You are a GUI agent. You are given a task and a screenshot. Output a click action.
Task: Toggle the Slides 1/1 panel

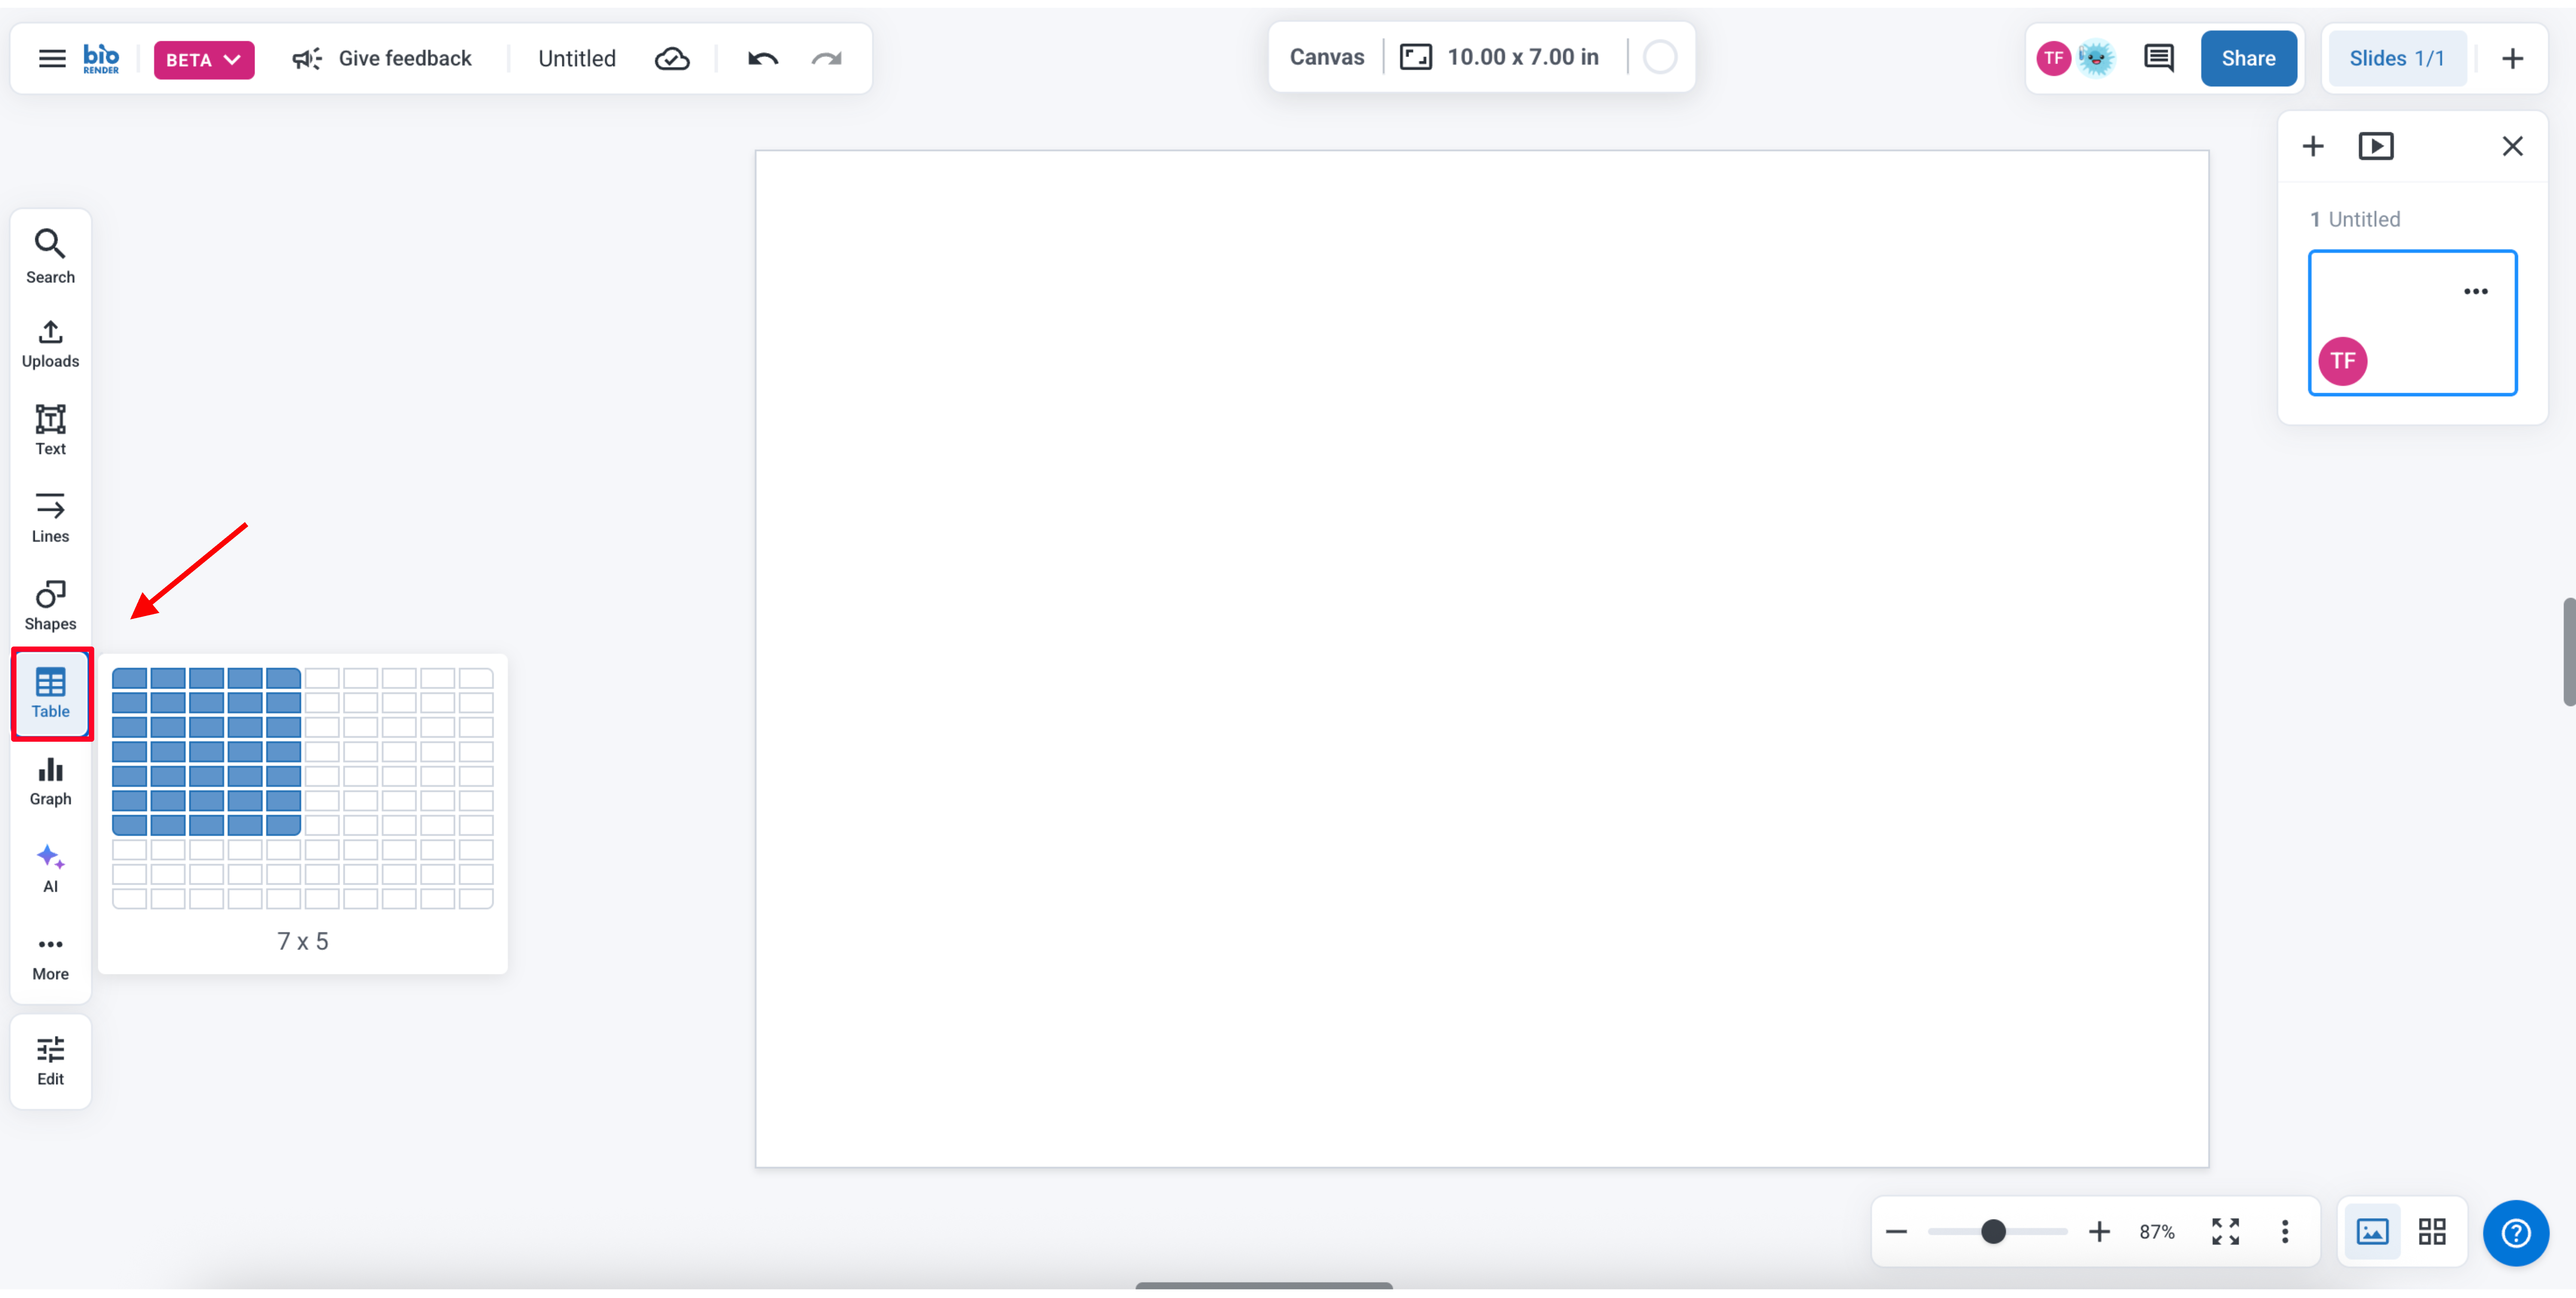[2396, 58]
